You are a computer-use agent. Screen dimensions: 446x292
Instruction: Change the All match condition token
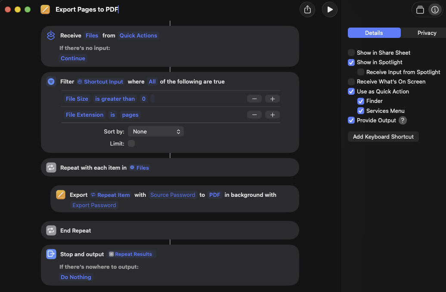click(x=152, y=82)
